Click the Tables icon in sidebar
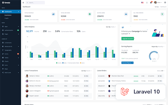Image resolution: width=168 pixels, height=105 pixels. pyautogui.click(x=3, y=58)
